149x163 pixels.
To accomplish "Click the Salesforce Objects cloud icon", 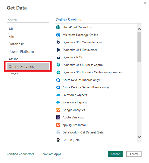I will tap(58, 95).
